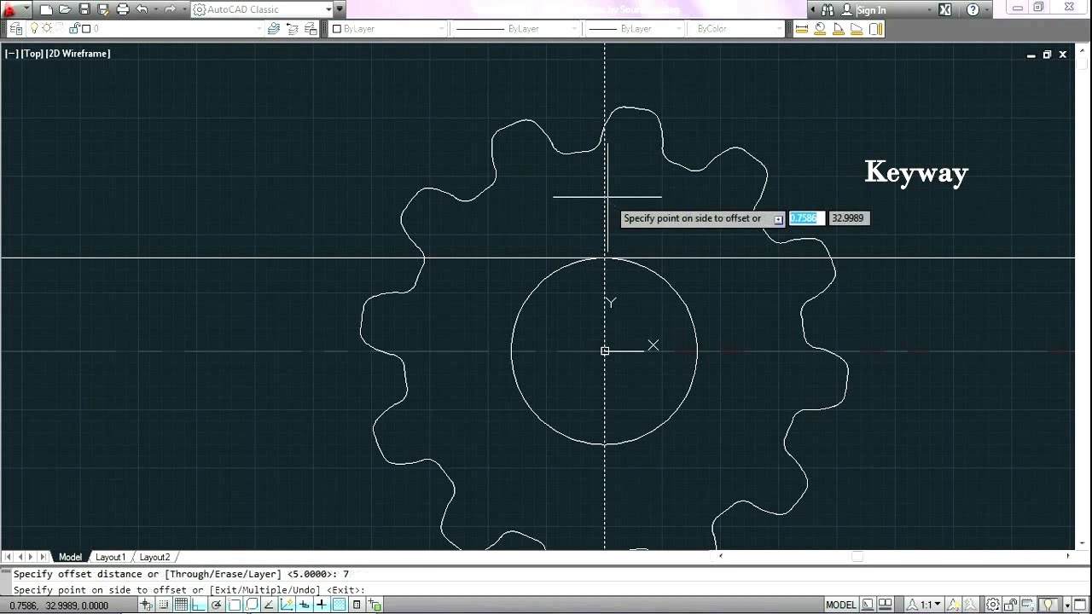Click the offset distance input showing 0.7586

point(804,217)
